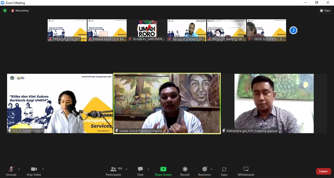Expand the Participants options caret
This screenshot has height=178, width=334.
click(127, 169)
